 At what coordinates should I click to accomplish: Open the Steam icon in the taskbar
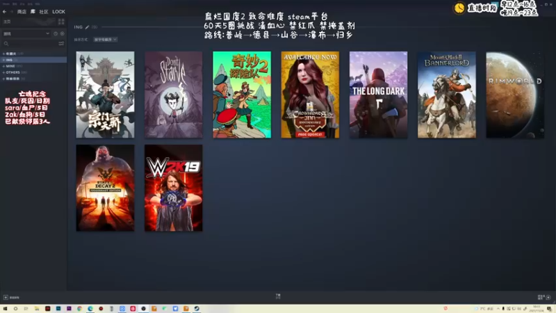click(197, 309)
